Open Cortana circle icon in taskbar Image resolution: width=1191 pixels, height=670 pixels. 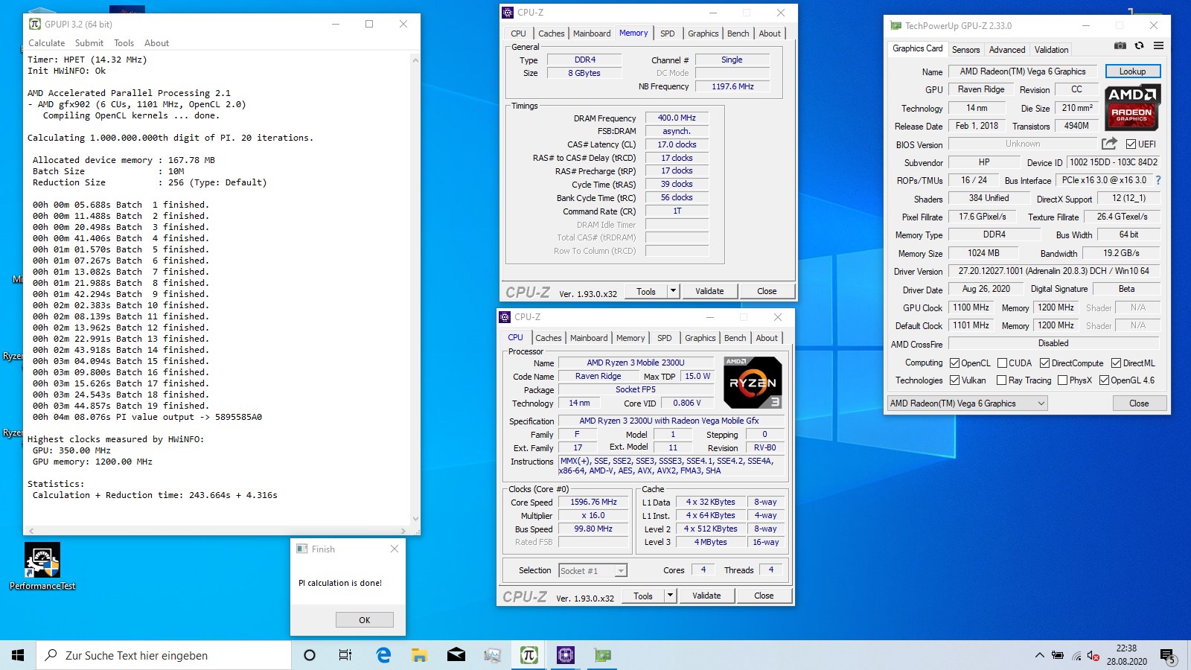(310, 655)
